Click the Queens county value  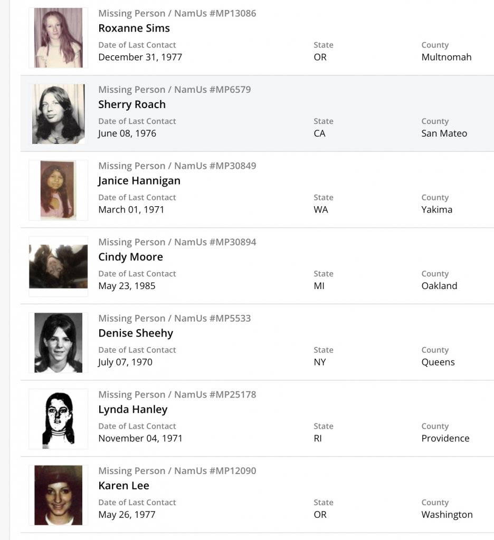pyautogui.click(x=438, y=362)
